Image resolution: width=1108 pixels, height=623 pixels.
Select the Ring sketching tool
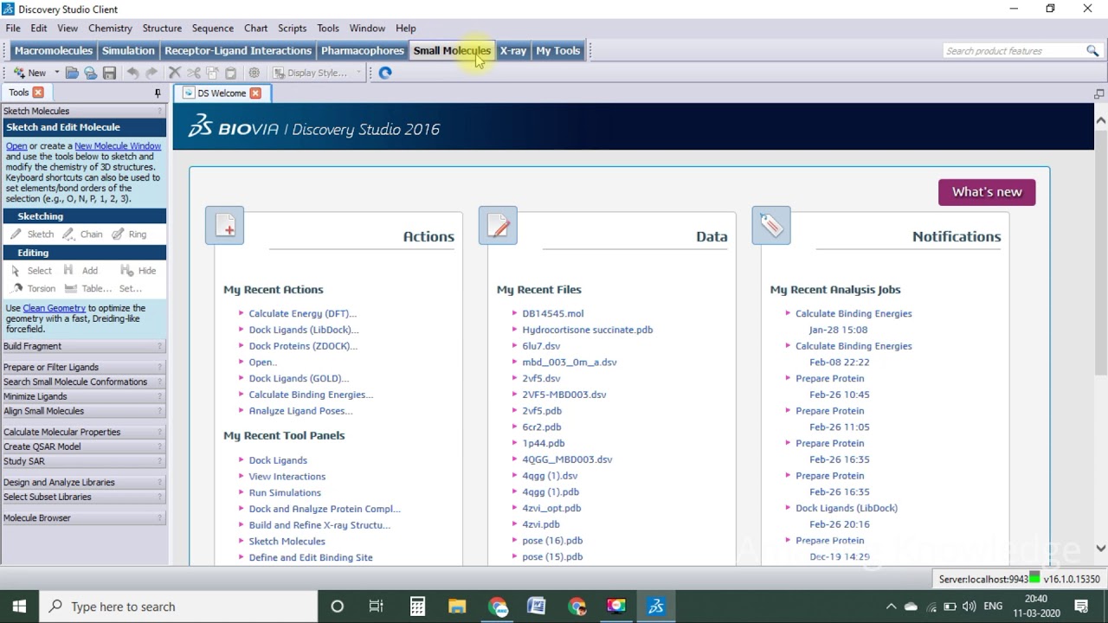click(130, 234)
